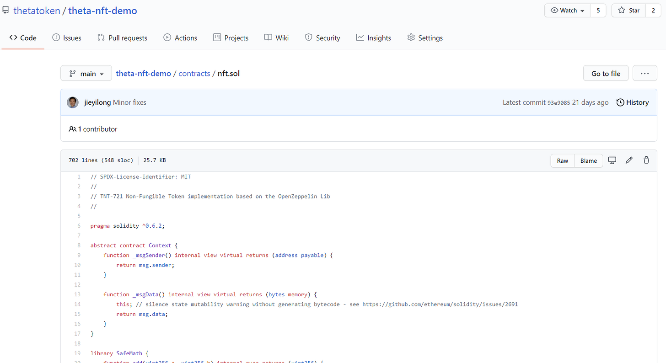Click the '702 lines (548 sloc)' file info

[x=101, y=160]
